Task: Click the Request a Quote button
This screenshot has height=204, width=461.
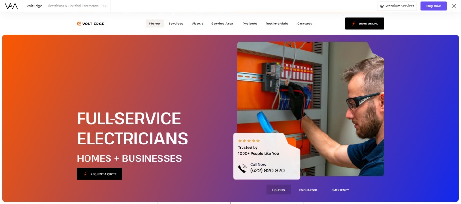Action: click(x=100, y=174)
